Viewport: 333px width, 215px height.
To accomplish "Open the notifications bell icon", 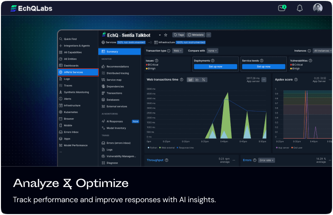I will coord(300,8).
